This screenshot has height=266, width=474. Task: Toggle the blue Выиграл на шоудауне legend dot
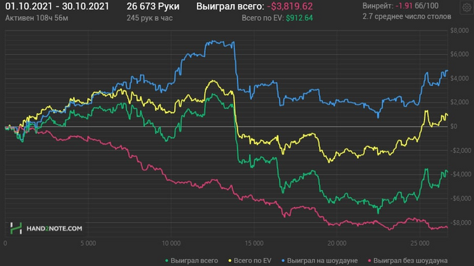[283, 261]
